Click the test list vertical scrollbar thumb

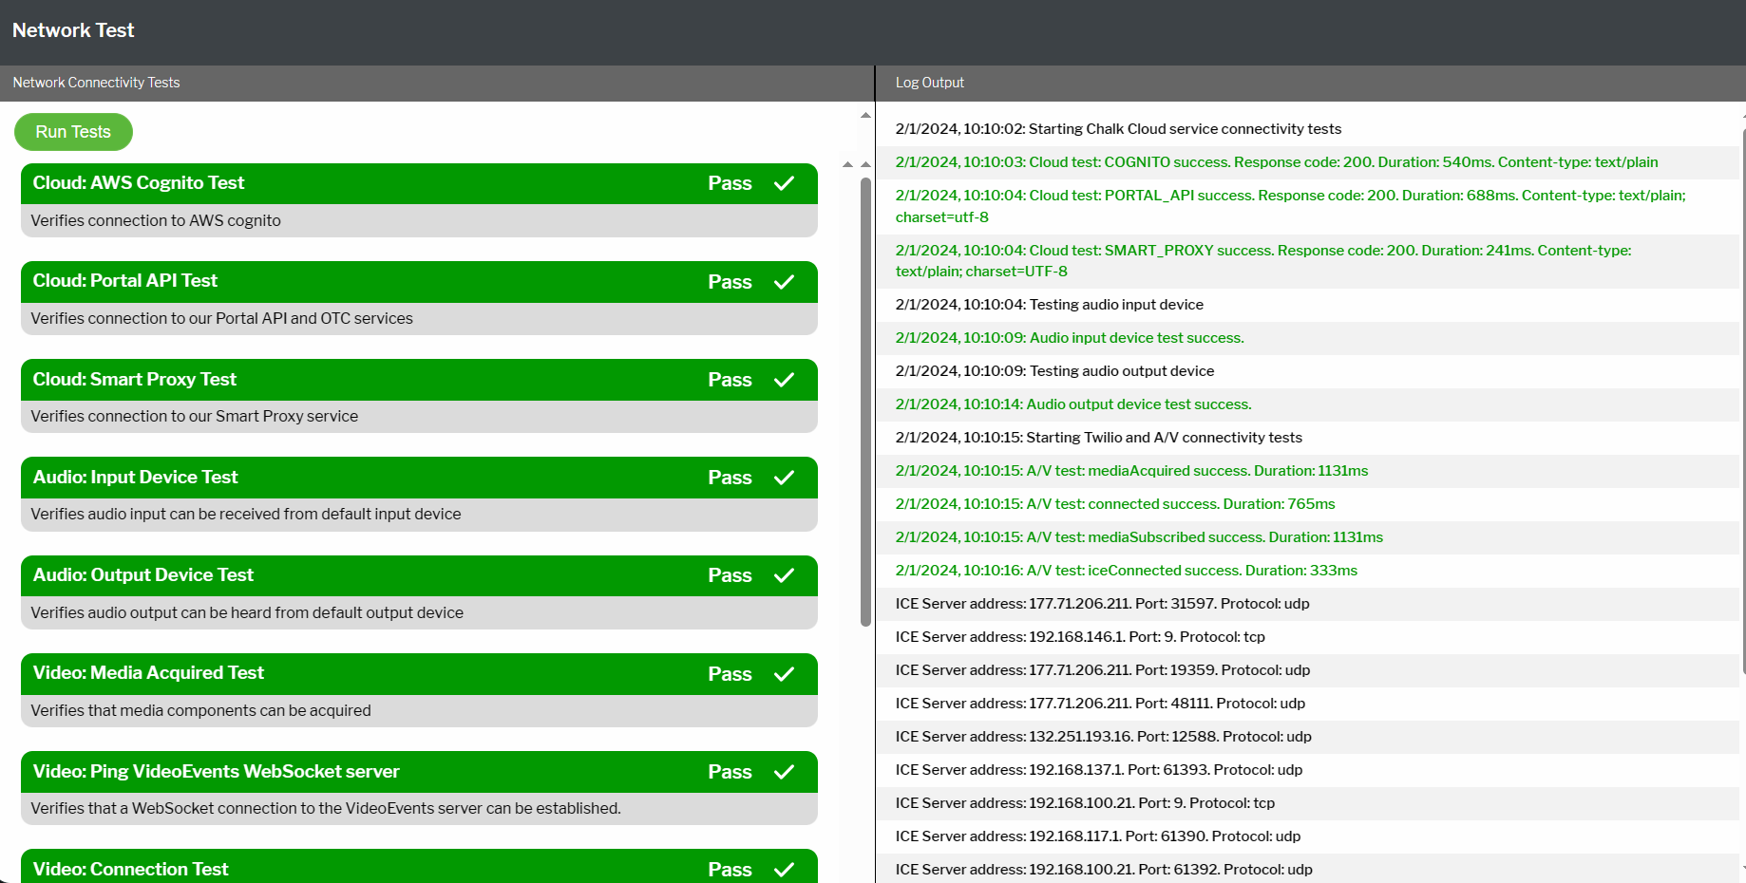coord(865,399)
